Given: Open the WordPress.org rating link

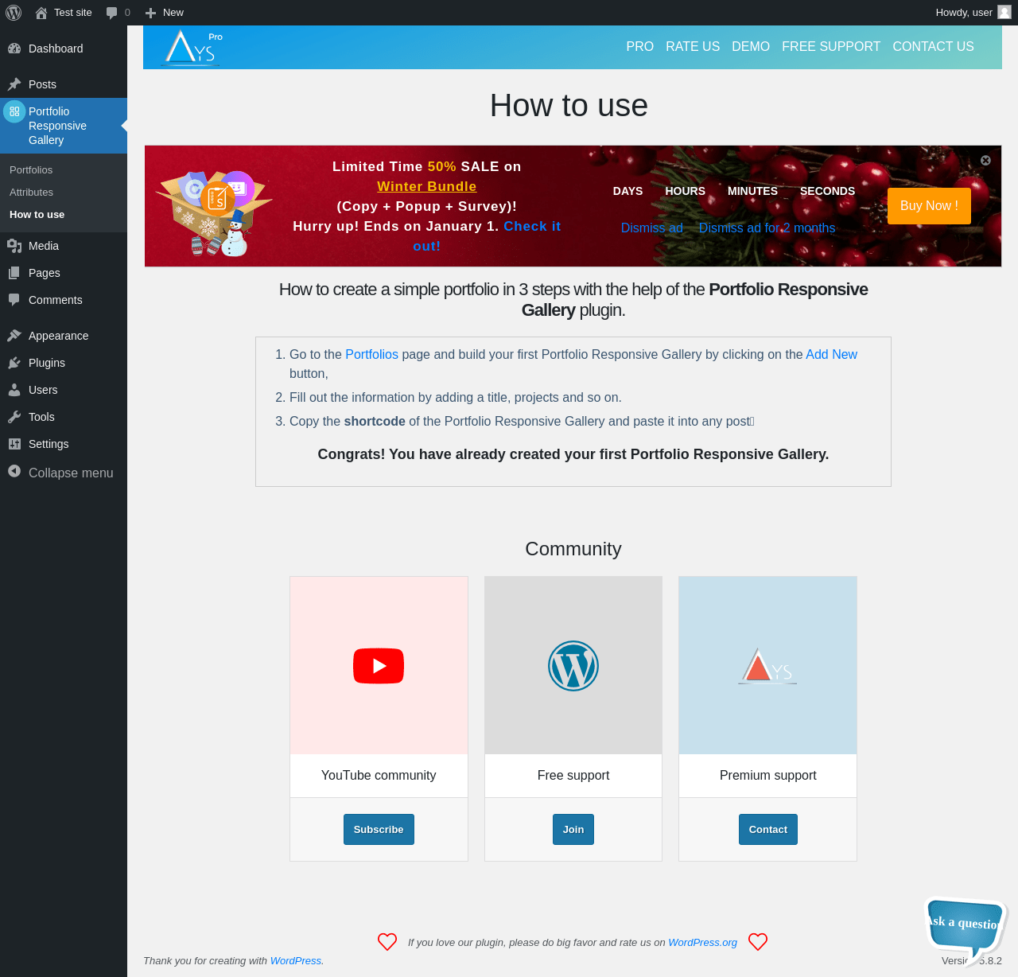Looking at the screenshot, I should click(x=702, y=942).
